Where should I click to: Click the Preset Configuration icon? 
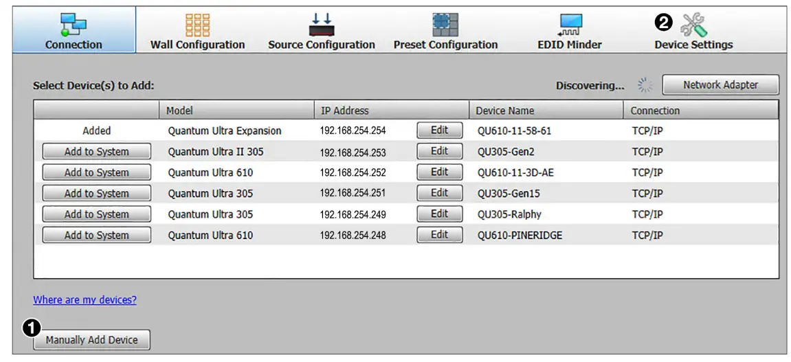pyautogui.click(x=445, y=25)
